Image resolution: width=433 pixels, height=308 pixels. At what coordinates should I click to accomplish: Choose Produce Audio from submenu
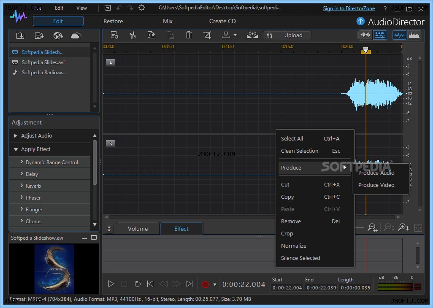point(376,173)
